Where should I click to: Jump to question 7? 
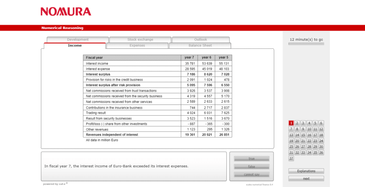click(291, 129)
